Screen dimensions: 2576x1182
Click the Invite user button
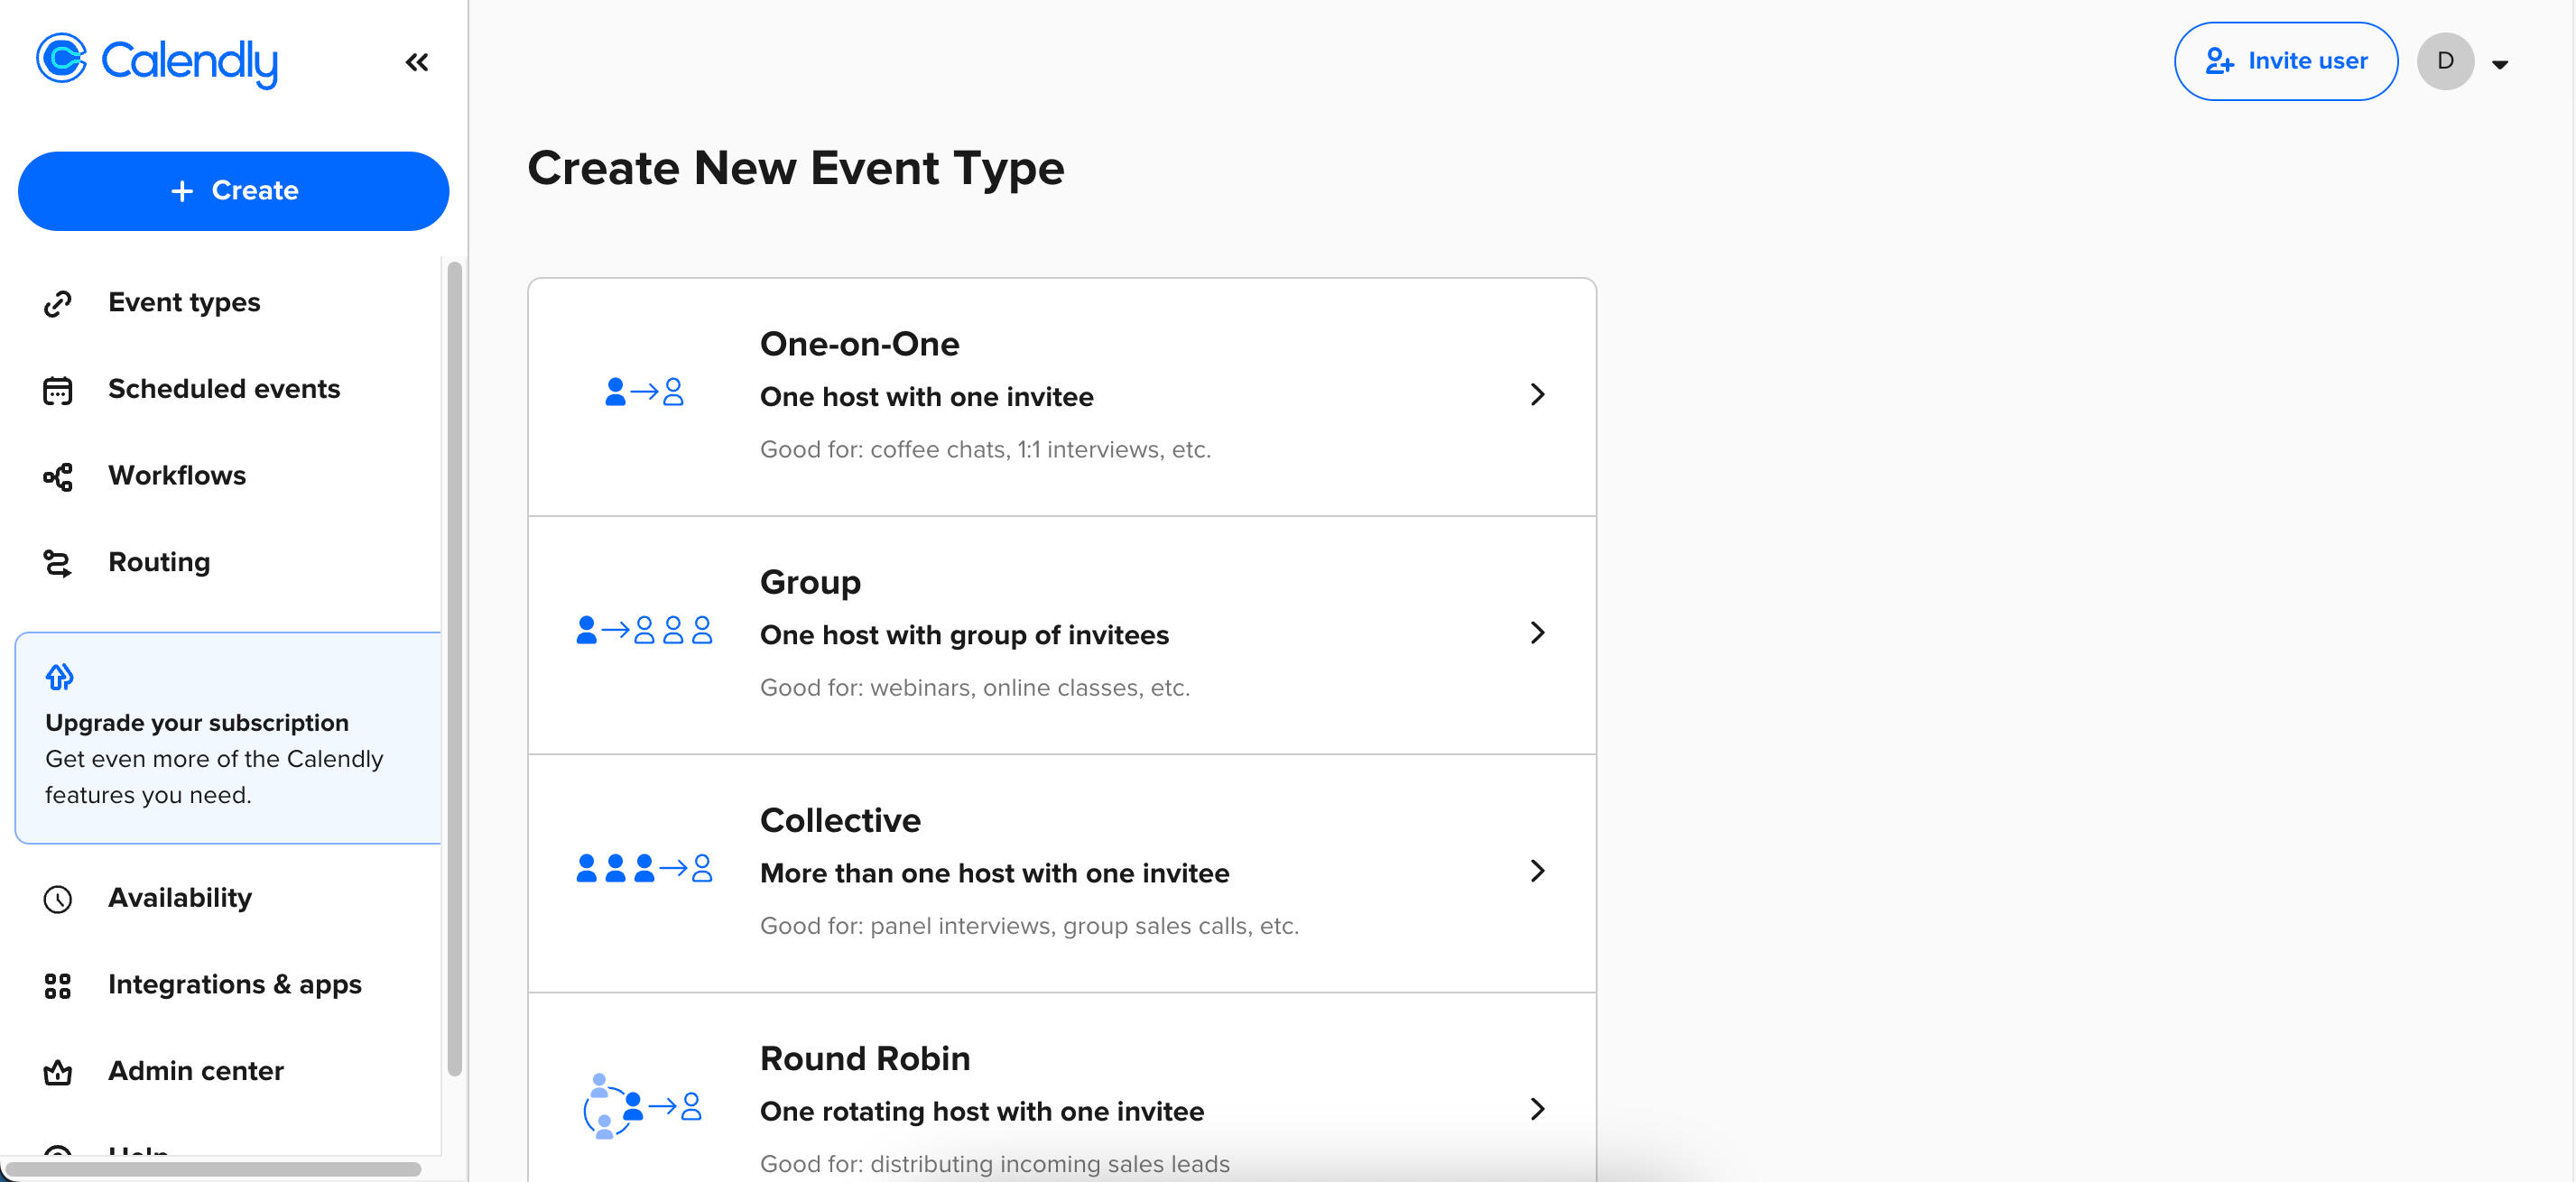[x=2285, y=61]
